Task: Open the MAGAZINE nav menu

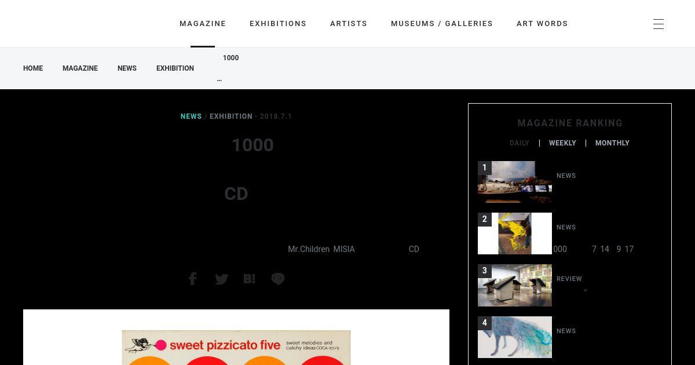Action: 203,24
